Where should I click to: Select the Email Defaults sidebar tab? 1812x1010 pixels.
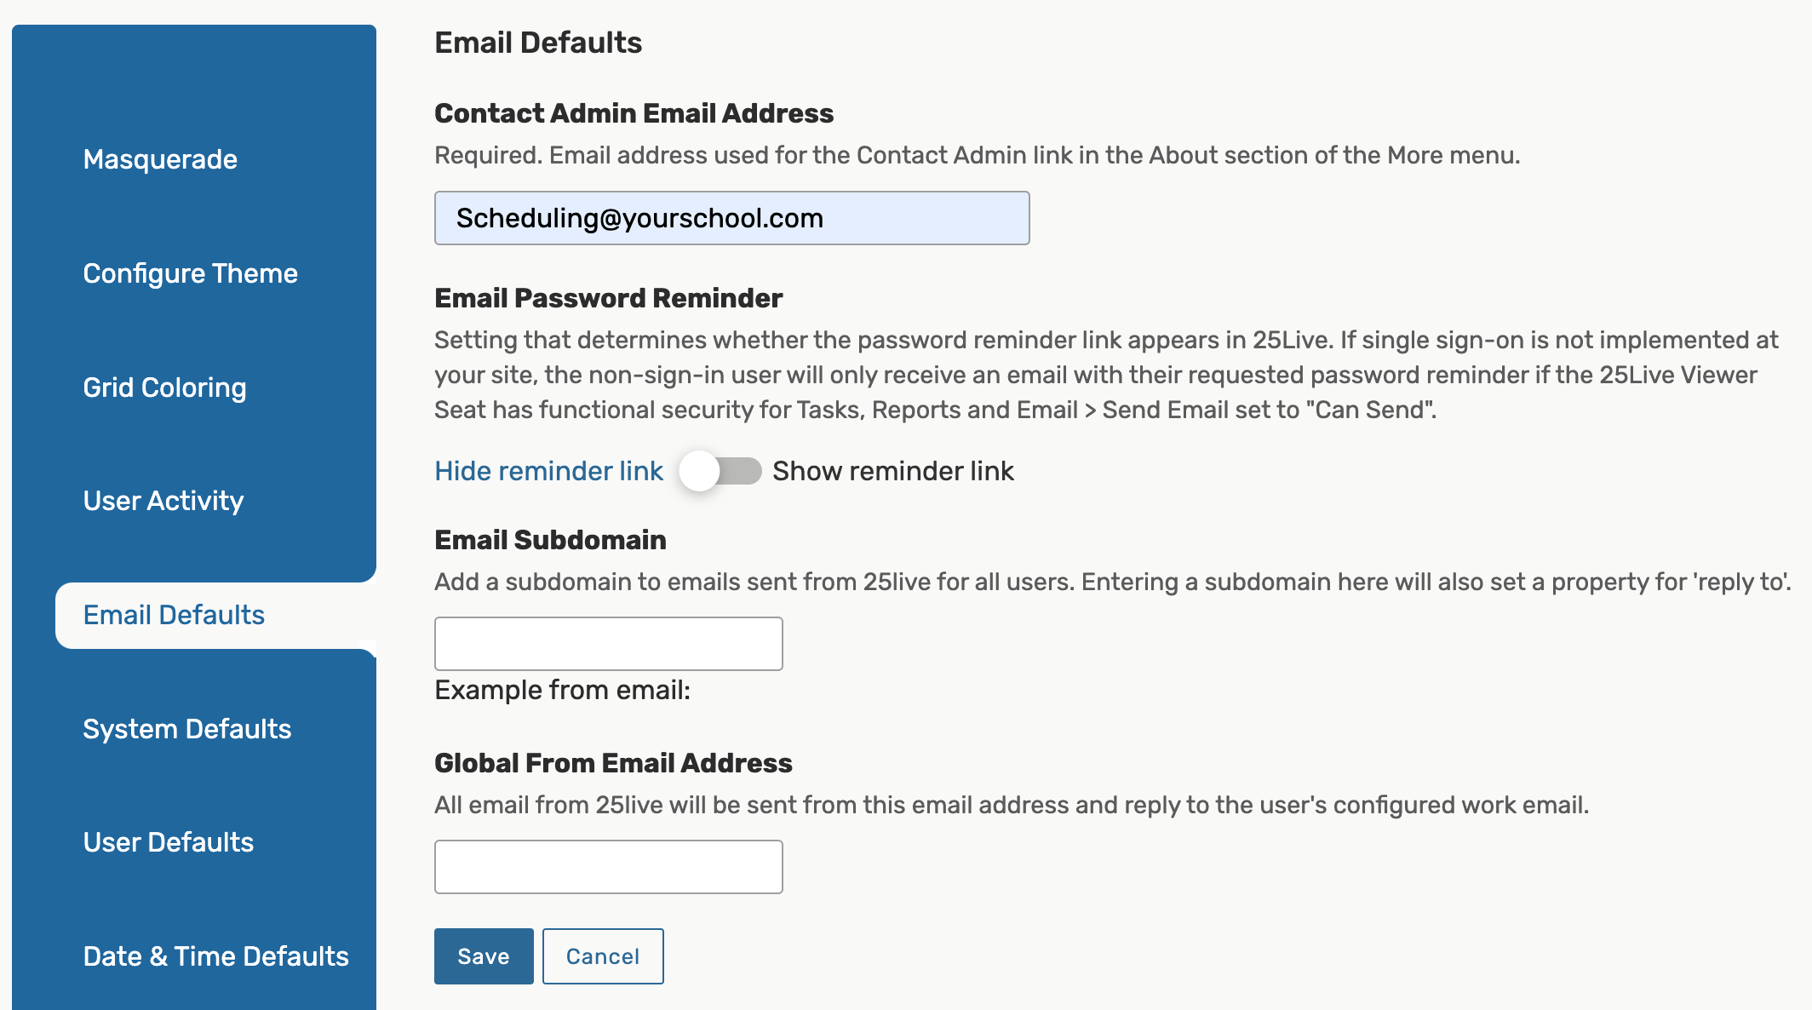[x=174, y=615]
